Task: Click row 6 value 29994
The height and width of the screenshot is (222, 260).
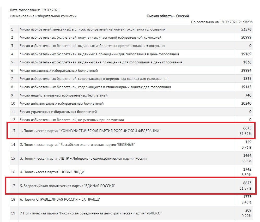Action: pyautogui.click(x=246, y=70)
